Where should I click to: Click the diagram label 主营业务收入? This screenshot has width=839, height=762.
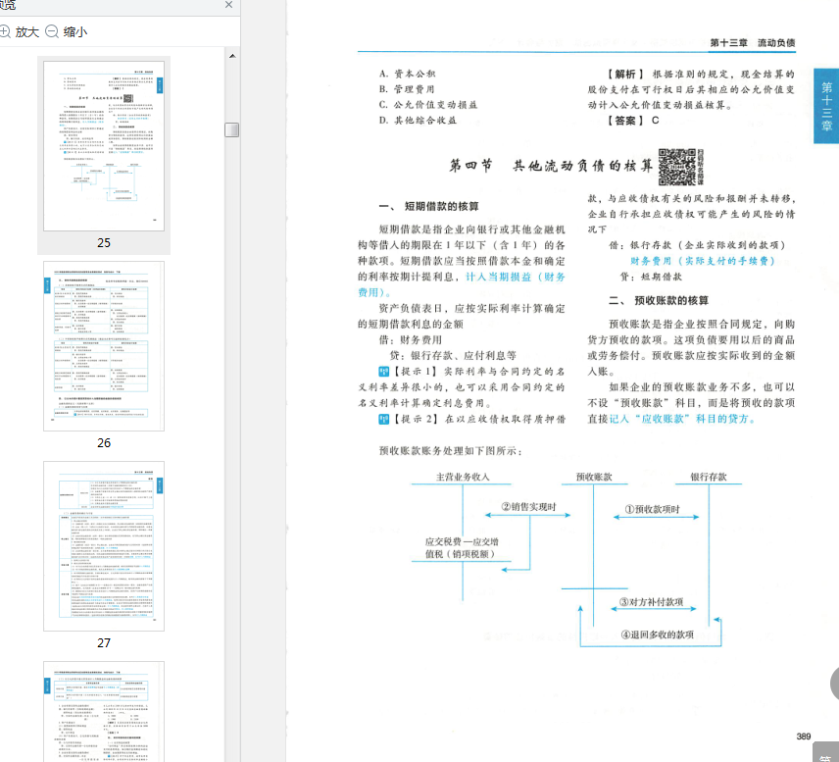463,477
